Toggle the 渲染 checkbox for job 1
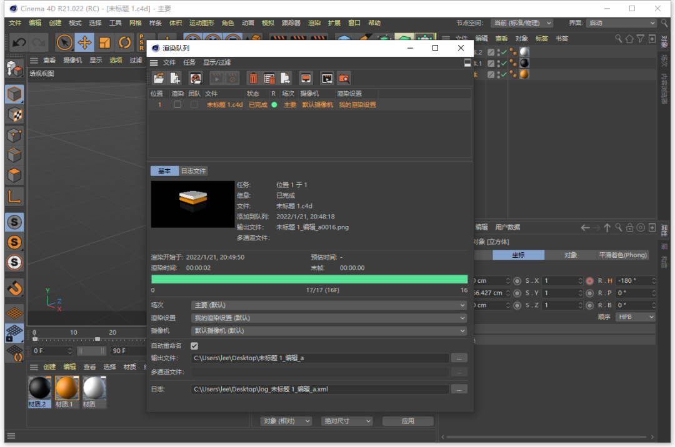 click(x=177, y=105)
